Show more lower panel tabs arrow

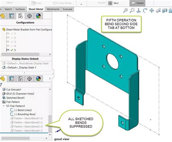(x=50, y=78)
